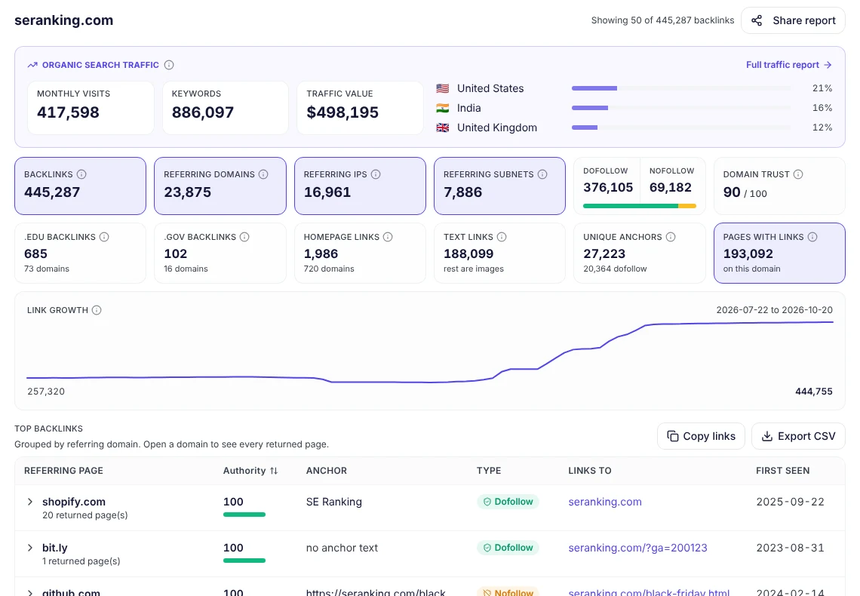This screenshot has height=596, width=860.
Task: Click the India 16% traffic bar
Action: [681, 108]
